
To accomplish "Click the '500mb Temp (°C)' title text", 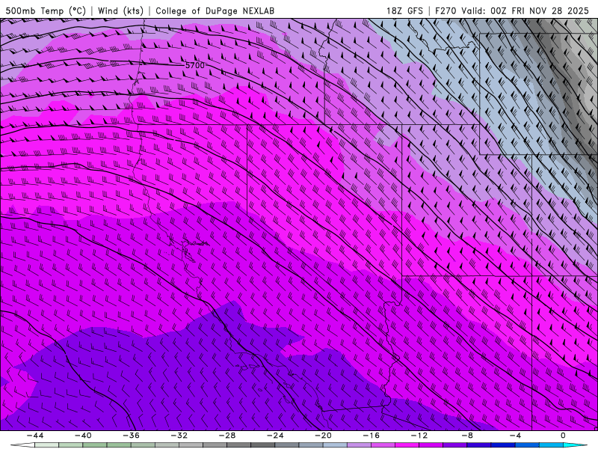I will [46, 10].
